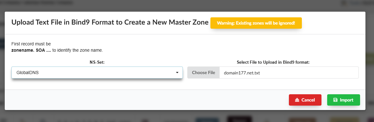This screenshot has width=374, height=122.
Task: Click the domain177.net.txt file name field
Action: click(289, 73)
